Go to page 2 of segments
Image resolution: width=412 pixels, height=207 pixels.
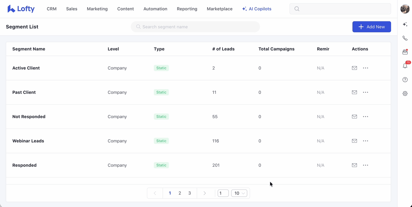tap(180, 193)
